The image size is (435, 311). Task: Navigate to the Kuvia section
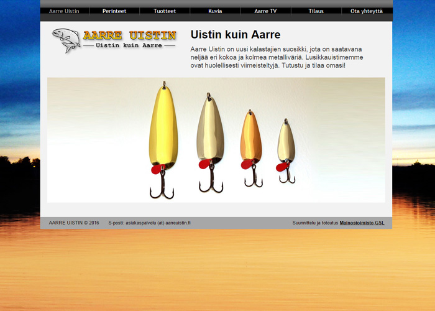[x=215, y=11]
